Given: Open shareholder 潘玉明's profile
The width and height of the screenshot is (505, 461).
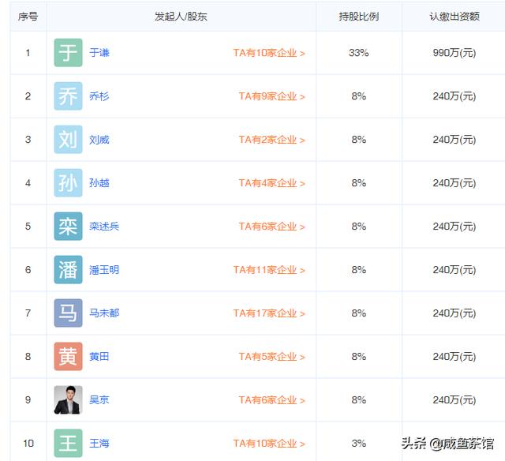Looking at the screenshot, I should (104, 270).
